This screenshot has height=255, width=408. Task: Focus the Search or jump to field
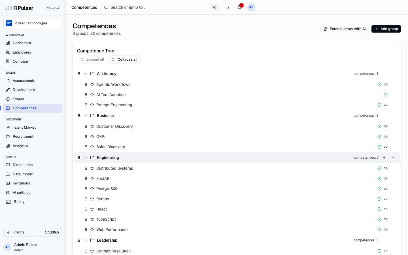161,7
